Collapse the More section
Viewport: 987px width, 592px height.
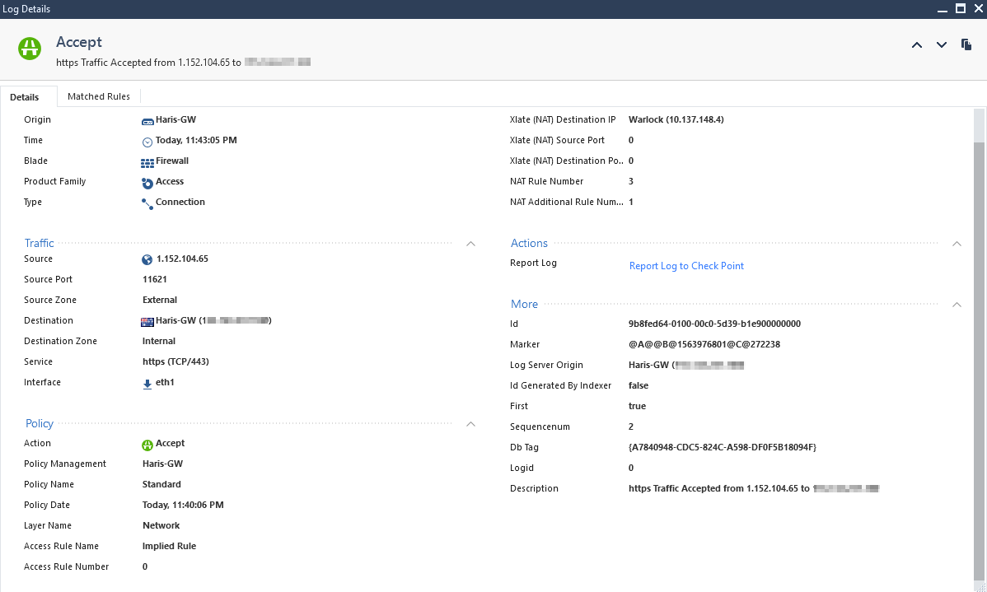click(957, 305)
